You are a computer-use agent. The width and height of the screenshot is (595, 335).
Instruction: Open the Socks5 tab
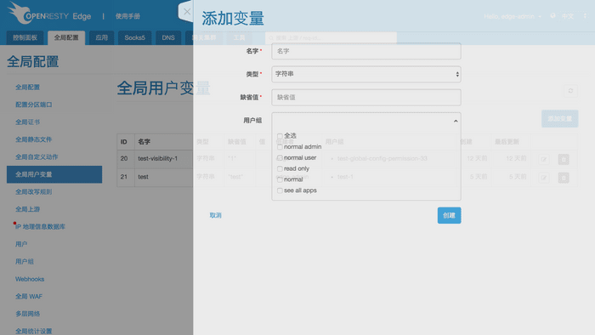134,37
